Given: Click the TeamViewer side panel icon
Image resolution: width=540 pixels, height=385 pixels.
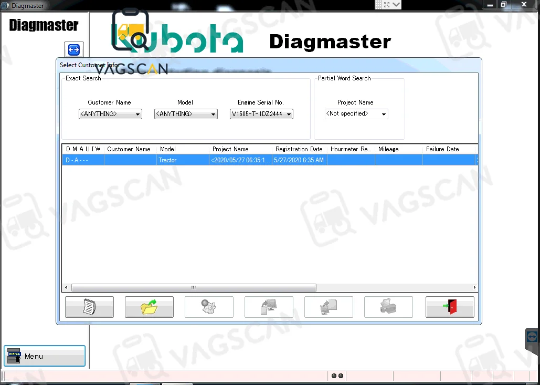Looking at the screenshot, I should [x=533, y=336].
